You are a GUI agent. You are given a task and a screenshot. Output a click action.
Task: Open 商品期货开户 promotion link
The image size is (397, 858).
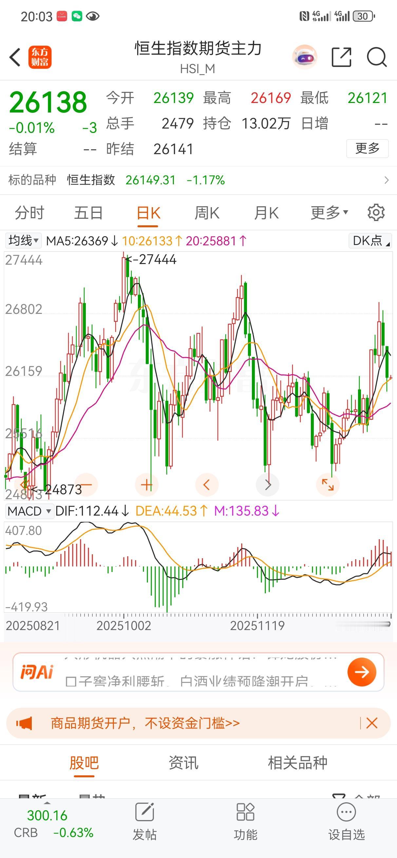[145, 723]
